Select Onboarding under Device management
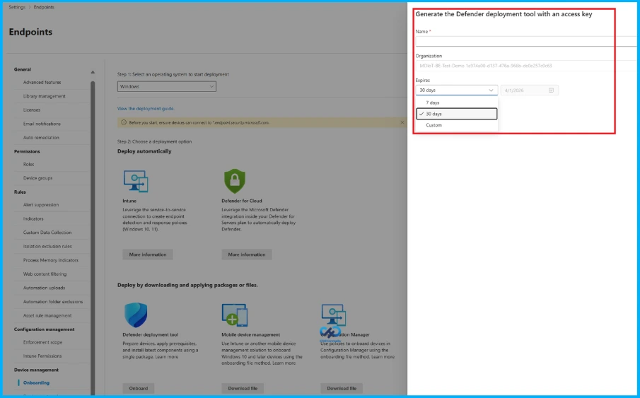 point(36,383)
